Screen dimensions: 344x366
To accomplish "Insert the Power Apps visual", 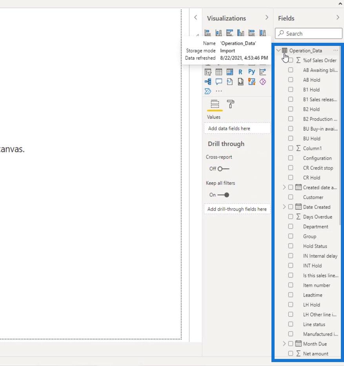I will tap(263, 82).
